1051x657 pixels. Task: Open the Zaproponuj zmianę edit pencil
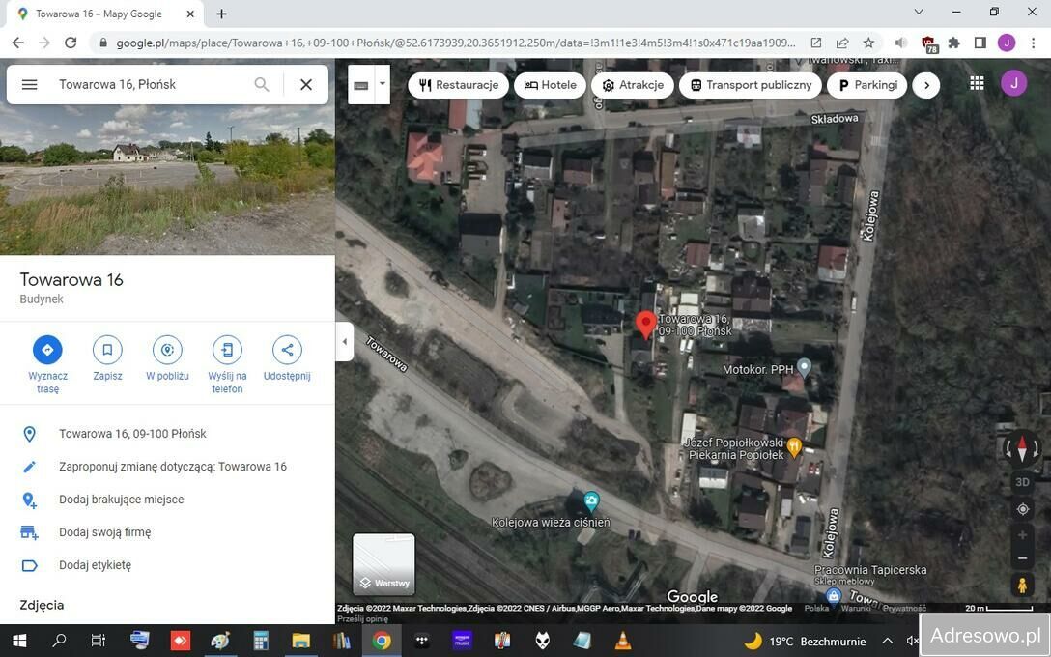coord(30,466)
